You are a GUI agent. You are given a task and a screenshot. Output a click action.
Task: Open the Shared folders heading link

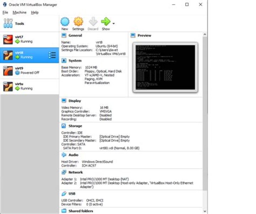(x=81, y=211)
